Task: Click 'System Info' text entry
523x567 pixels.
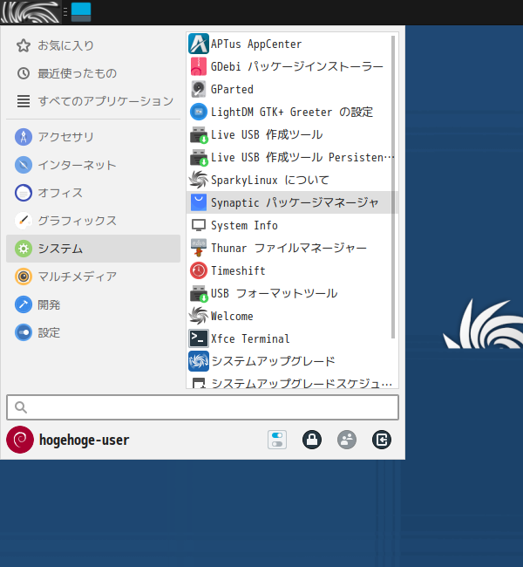Action: [x=244, y=225]
